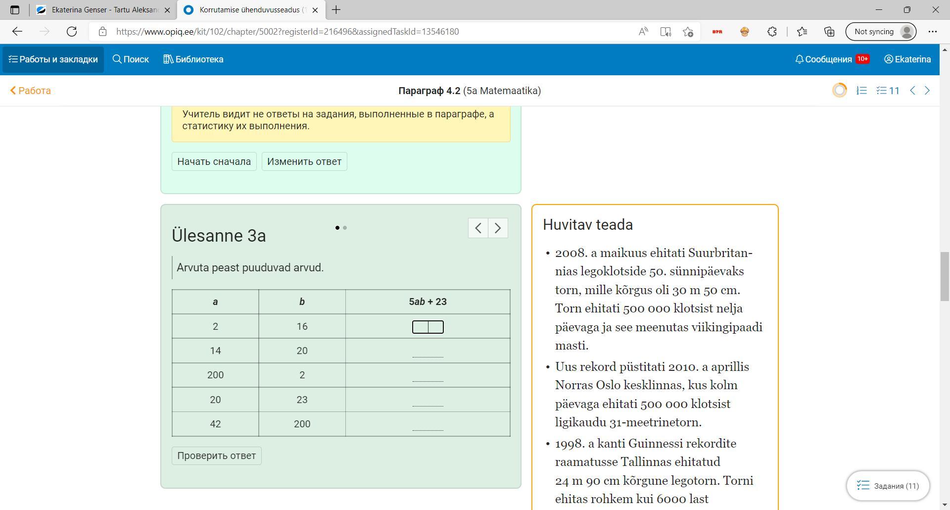Select second page dot in Ülesanne 3a

point(345,228)
